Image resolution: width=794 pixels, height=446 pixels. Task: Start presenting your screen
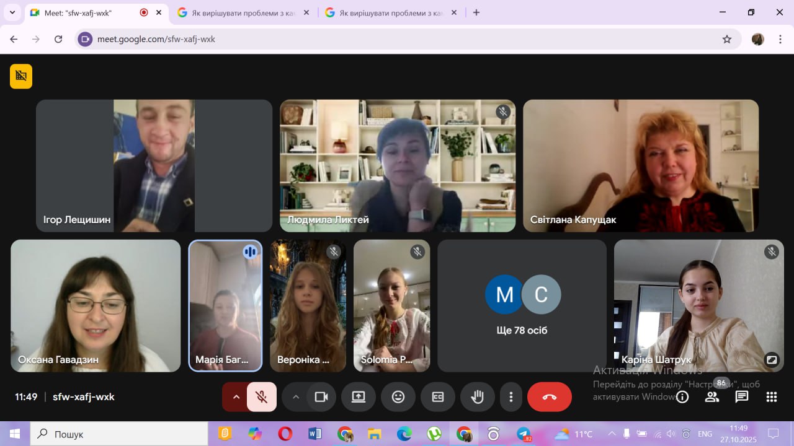coord(359,397)
